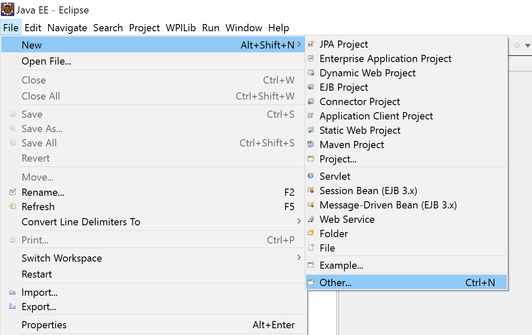Select the JPA Project icon

tap(311, 44)
